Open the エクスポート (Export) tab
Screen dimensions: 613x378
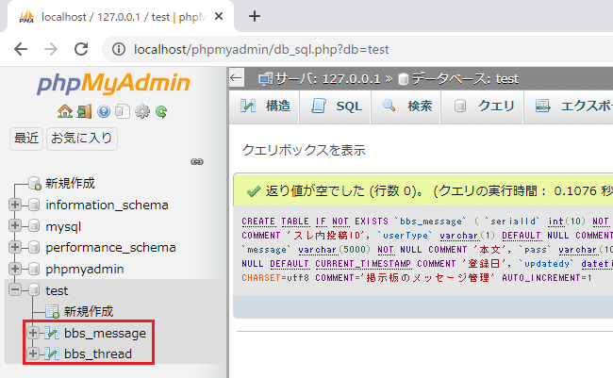click(569, 107)
